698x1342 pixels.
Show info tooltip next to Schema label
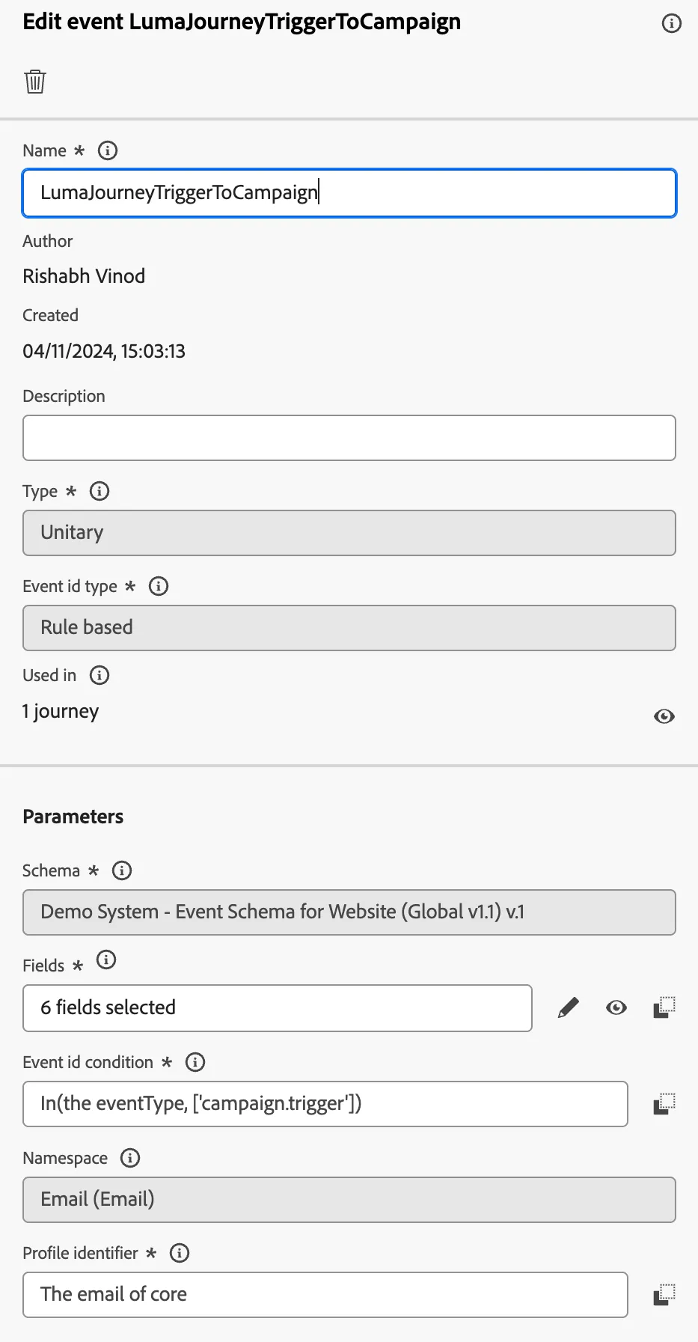click(x=122, y=870)
